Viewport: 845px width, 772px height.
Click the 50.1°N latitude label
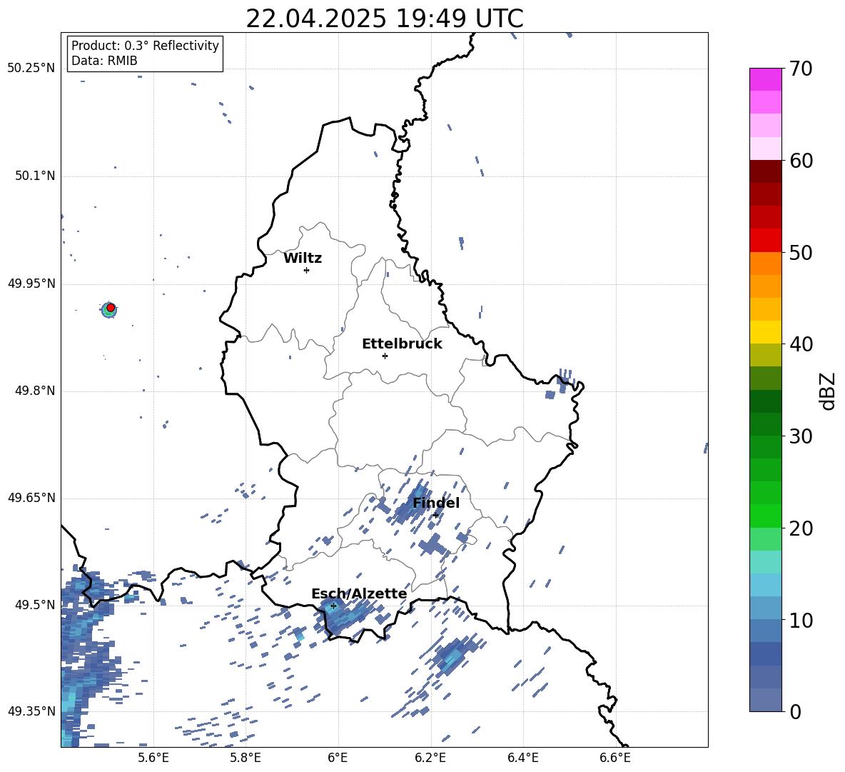(34, 176)
